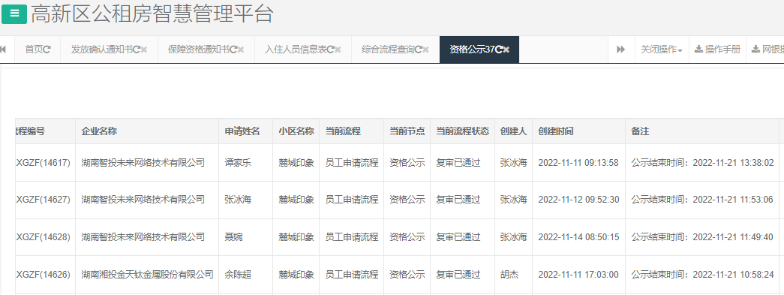The image size is (784, 295).
Task: Open the 关闭操作 dropdown menu
Action: (662, 50)
